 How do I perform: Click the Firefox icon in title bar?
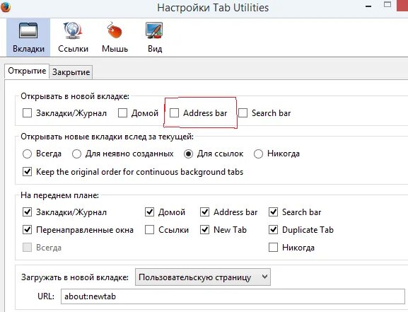pyautogui.click(x=5, y=7)
